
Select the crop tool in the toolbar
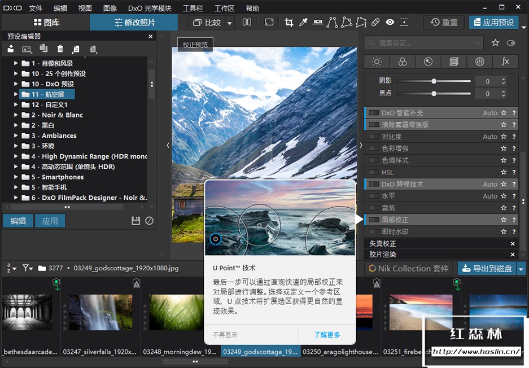coord(288,22)
